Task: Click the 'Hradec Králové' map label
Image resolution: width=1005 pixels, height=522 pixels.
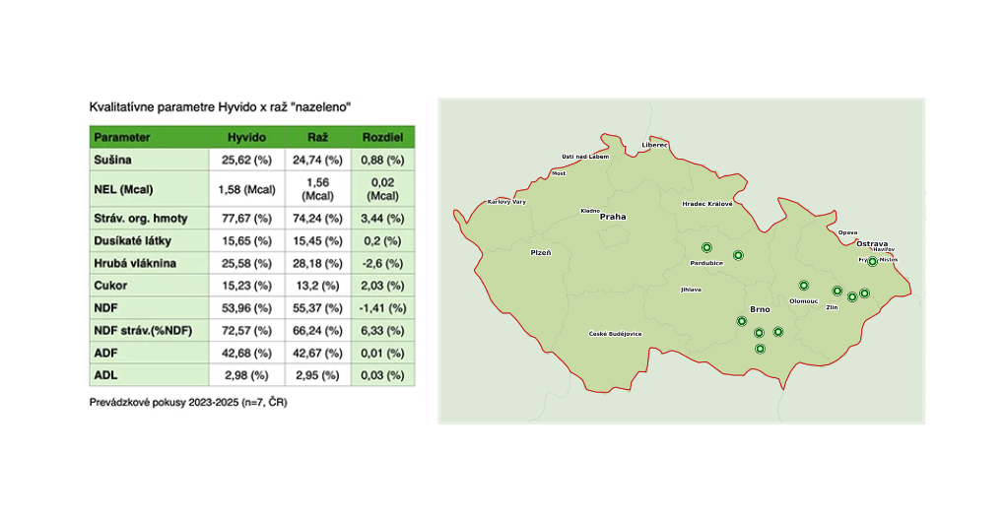Action: coord(707,204)
